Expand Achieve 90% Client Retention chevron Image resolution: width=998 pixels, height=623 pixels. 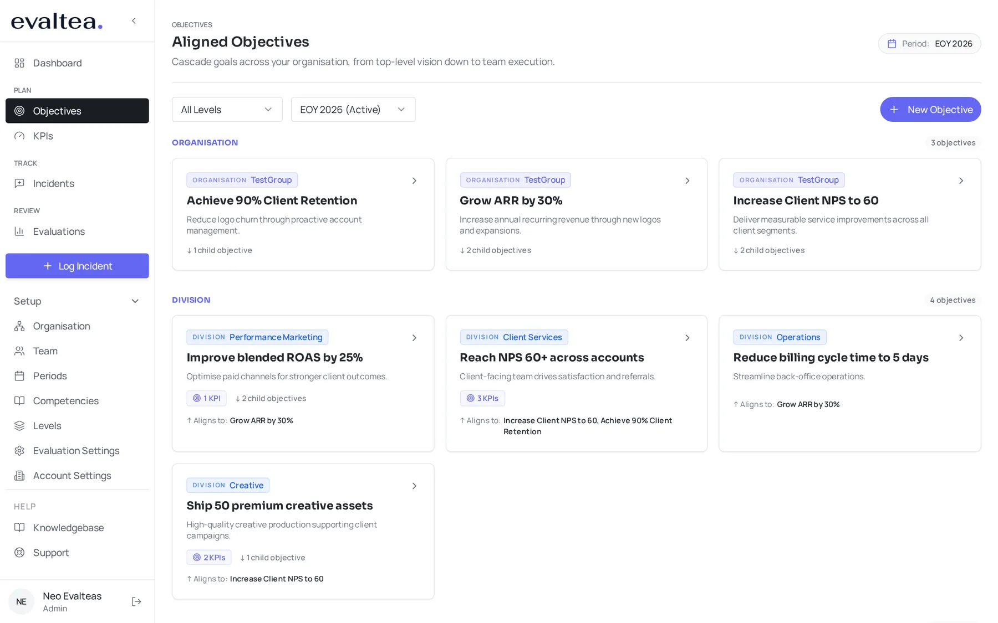click(x=414, y=181)
